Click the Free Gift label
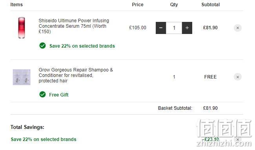 [59, 95]
